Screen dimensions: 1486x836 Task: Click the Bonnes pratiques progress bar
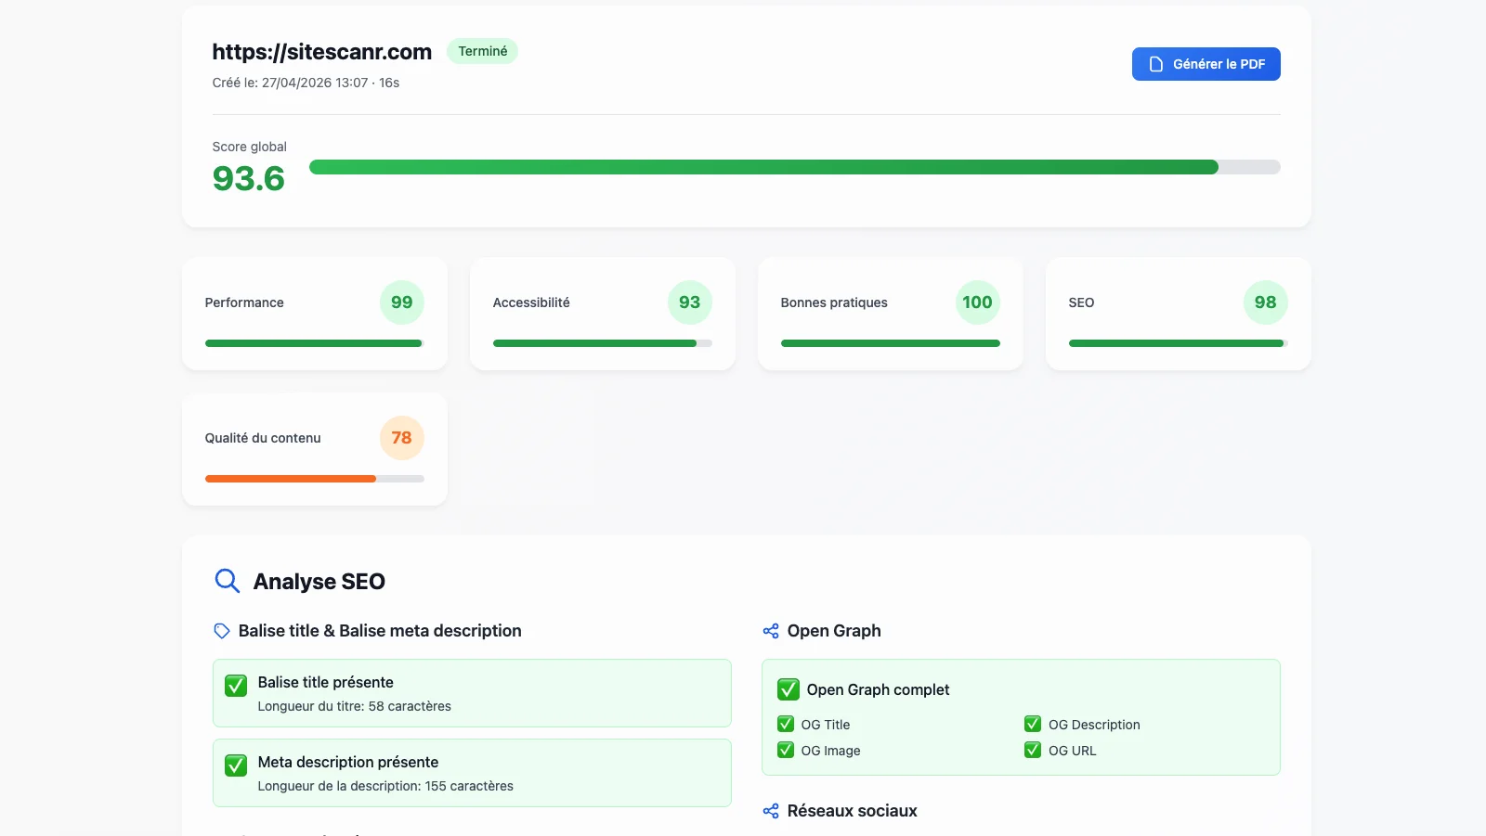coord(890,343)
